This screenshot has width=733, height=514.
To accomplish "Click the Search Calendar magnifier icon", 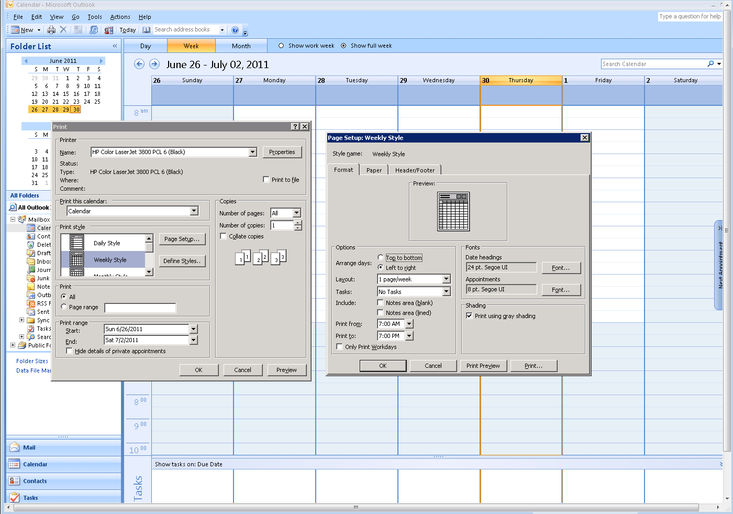I will pyautogui.click(x=710, y=64).
